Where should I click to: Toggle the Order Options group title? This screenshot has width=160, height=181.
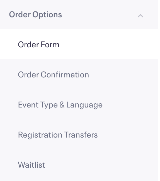click(x=35, y=14)
